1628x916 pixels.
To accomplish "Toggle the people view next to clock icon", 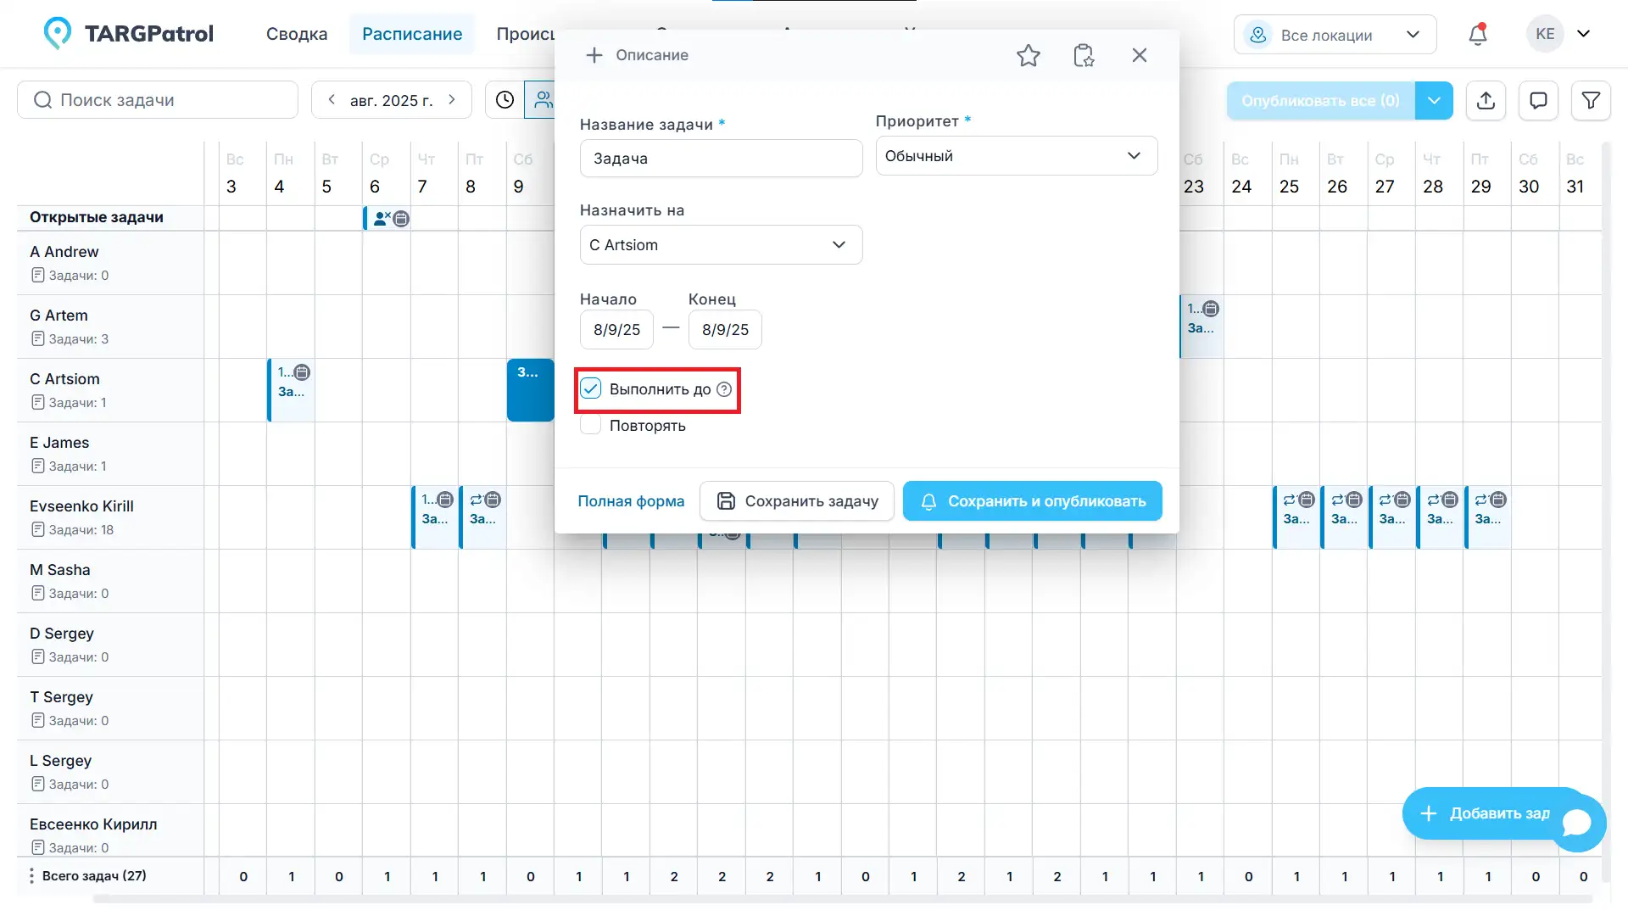I will [x=544, y=99].
